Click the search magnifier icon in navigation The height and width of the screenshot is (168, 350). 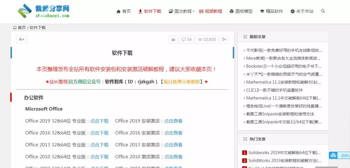323,11
